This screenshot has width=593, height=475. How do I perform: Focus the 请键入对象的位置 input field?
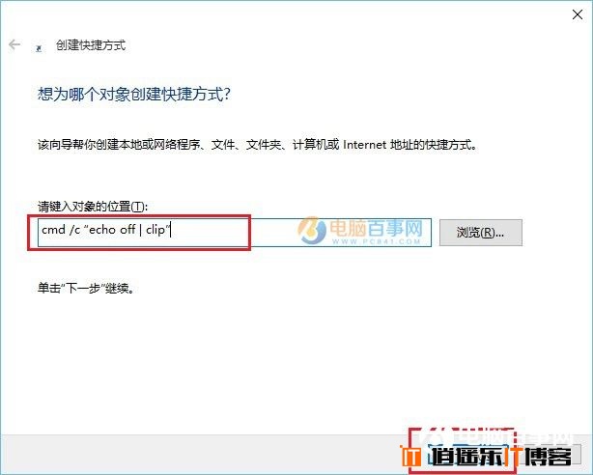[235, 233]
